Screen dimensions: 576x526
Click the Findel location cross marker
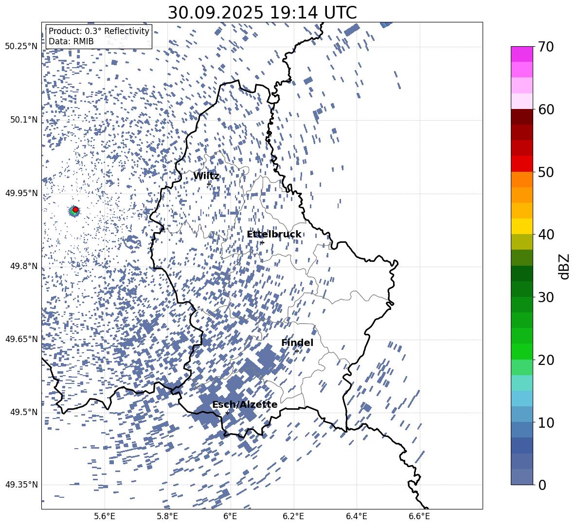tap(297, 351)
